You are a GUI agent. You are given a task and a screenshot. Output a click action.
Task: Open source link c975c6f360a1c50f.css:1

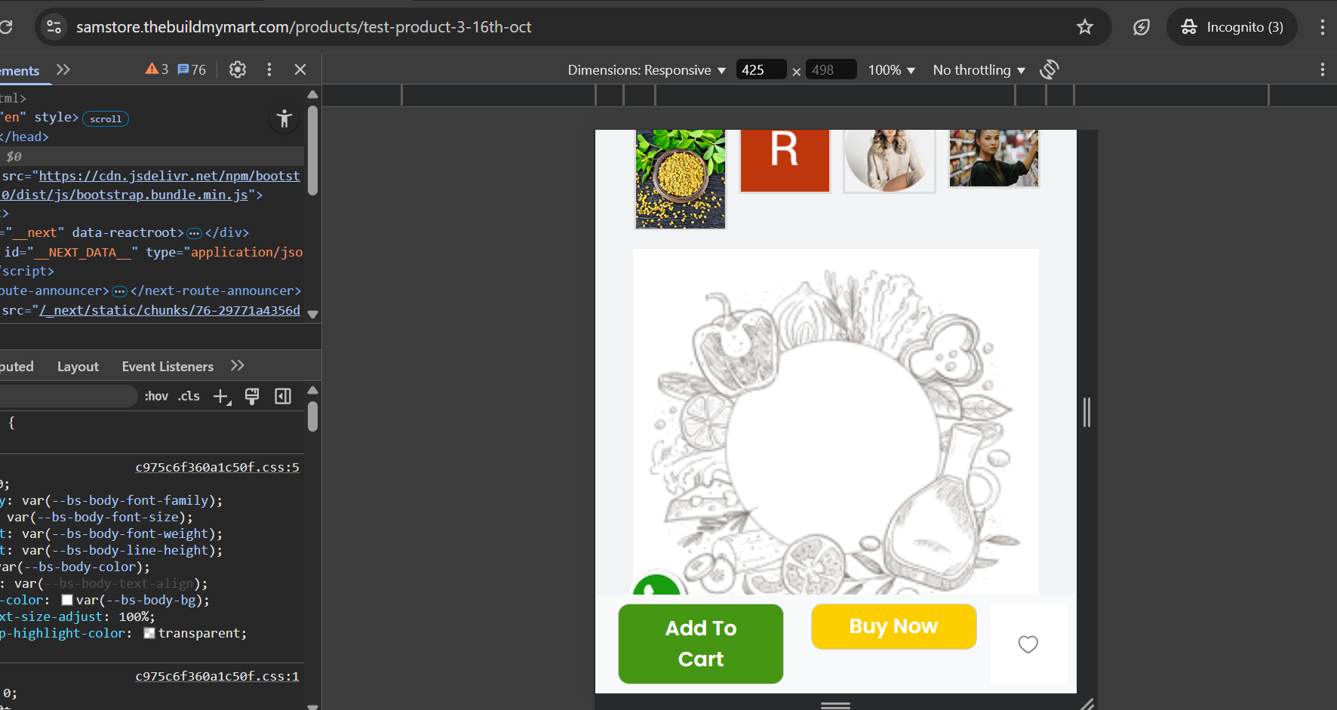[217, 677]
